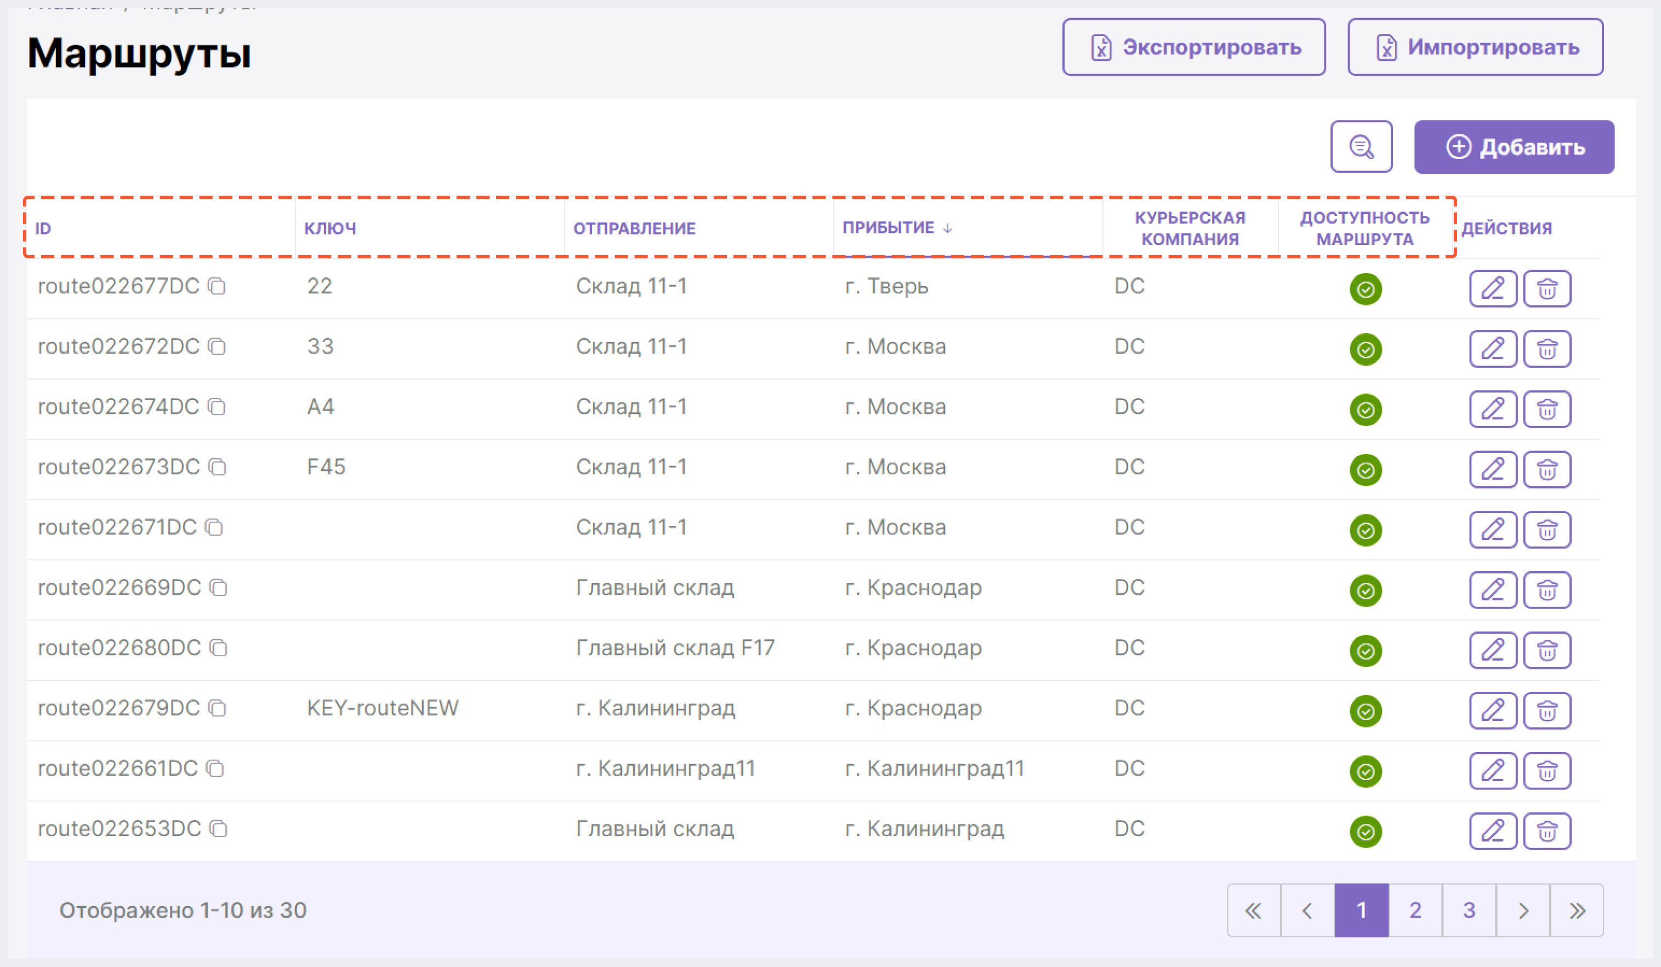1661x967 pixels.
Task: Copy ID route022672DC to clipboard
Action: [217, 346]
